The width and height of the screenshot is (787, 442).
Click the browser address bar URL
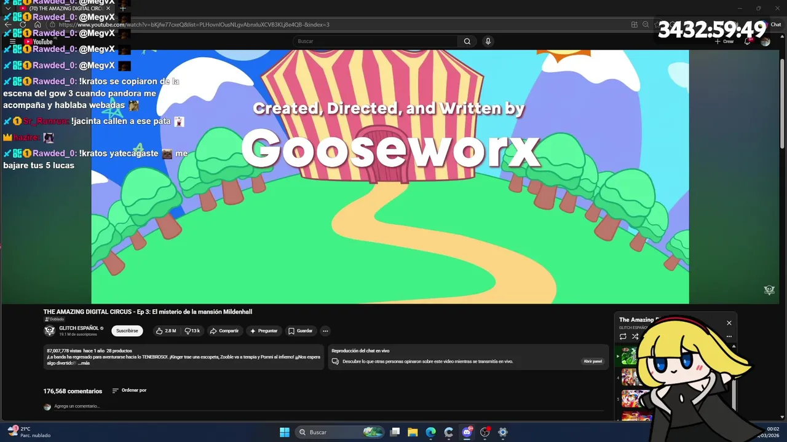click(194, 25)
